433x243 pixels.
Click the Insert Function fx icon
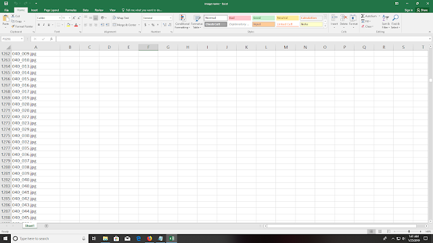point(51,39)
